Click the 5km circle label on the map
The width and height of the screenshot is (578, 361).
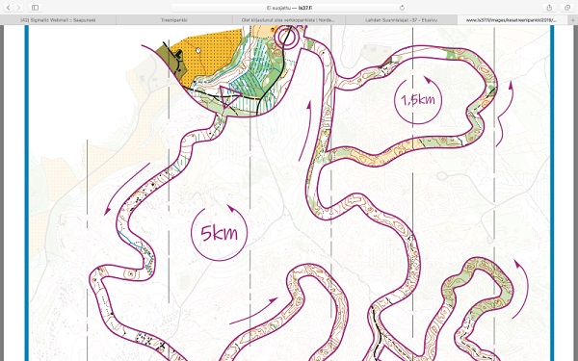[x=220, y=233]
